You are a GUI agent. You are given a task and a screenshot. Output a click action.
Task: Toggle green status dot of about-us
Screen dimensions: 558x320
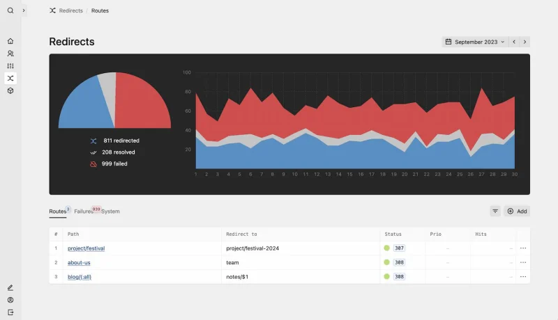point(387,262)
